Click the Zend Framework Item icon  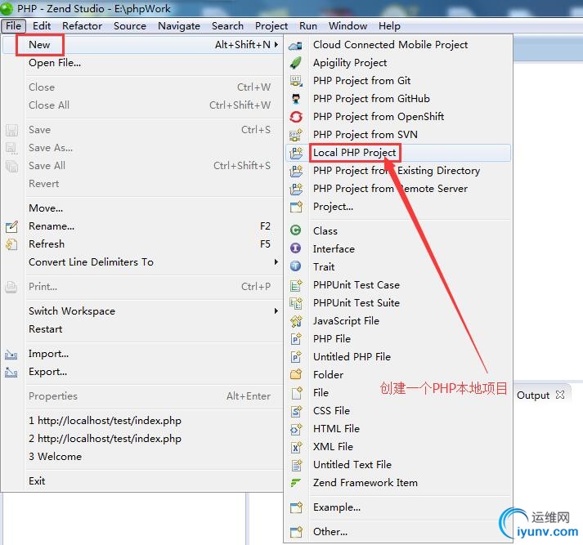[x=296, y=483]
